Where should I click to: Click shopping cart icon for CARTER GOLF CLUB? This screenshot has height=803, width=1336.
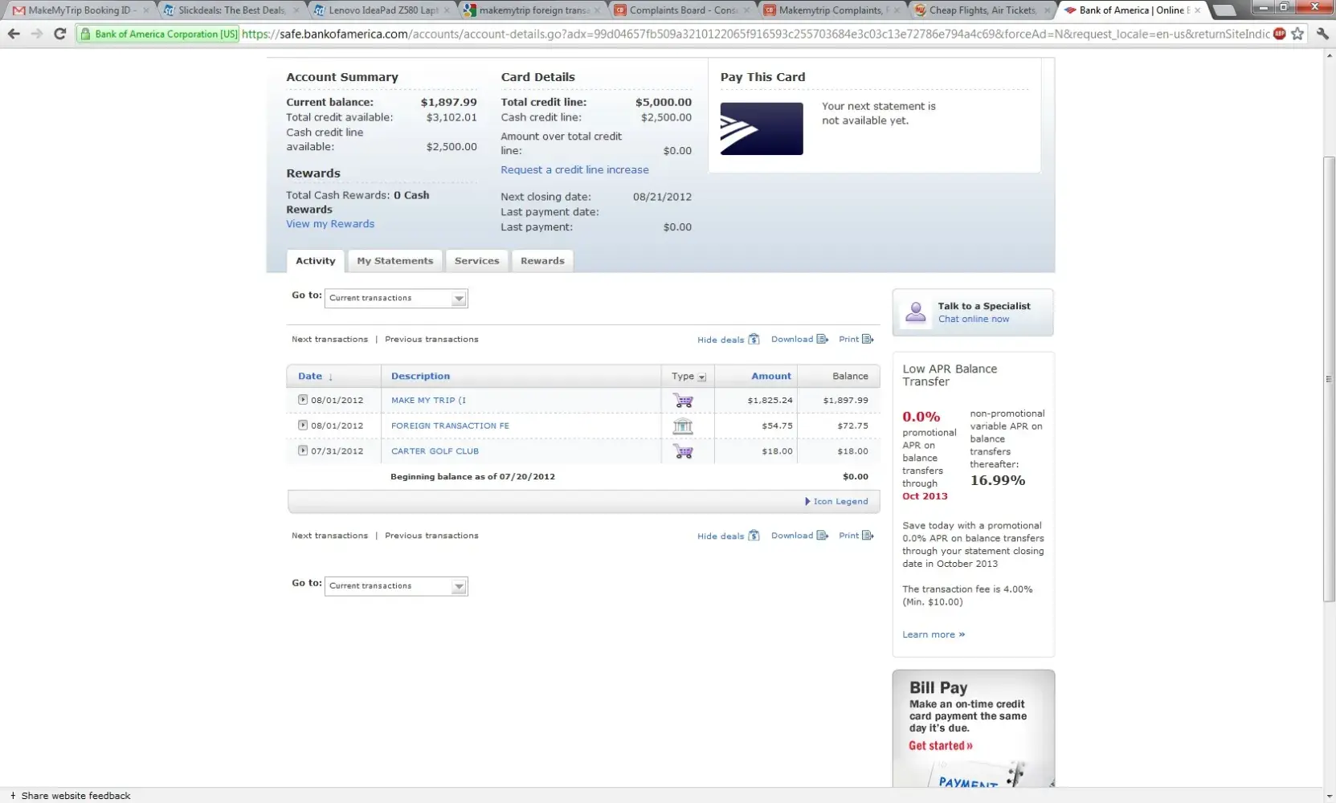(683, 451)
